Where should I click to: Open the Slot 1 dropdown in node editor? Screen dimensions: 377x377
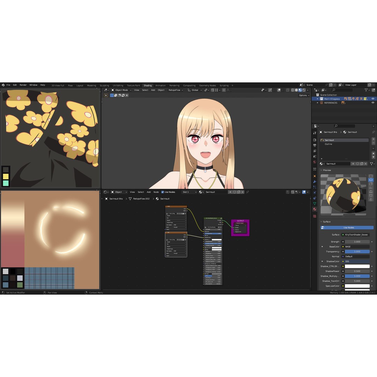click(190, 192)
